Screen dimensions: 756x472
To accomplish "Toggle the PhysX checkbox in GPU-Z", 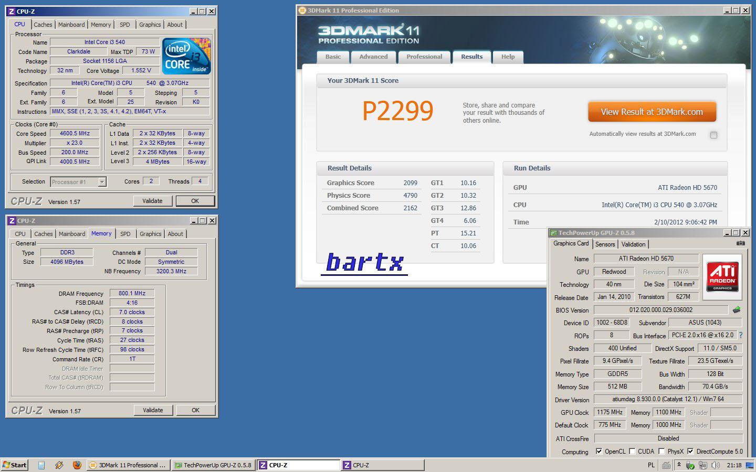I will pyautogui.click(x=661, y=451).
